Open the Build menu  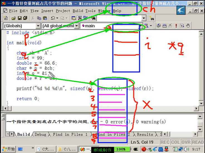[78, 11]
